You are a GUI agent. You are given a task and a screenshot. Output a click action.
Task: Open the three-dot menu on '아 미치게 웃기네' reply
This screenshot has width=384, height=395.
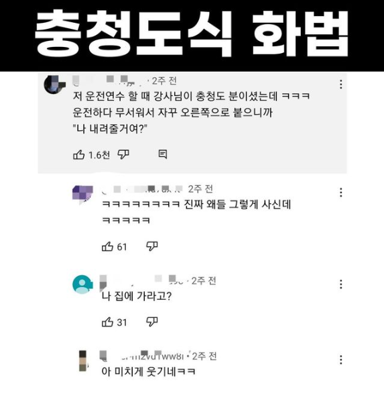pyautogui.click(x=341, y=359)
